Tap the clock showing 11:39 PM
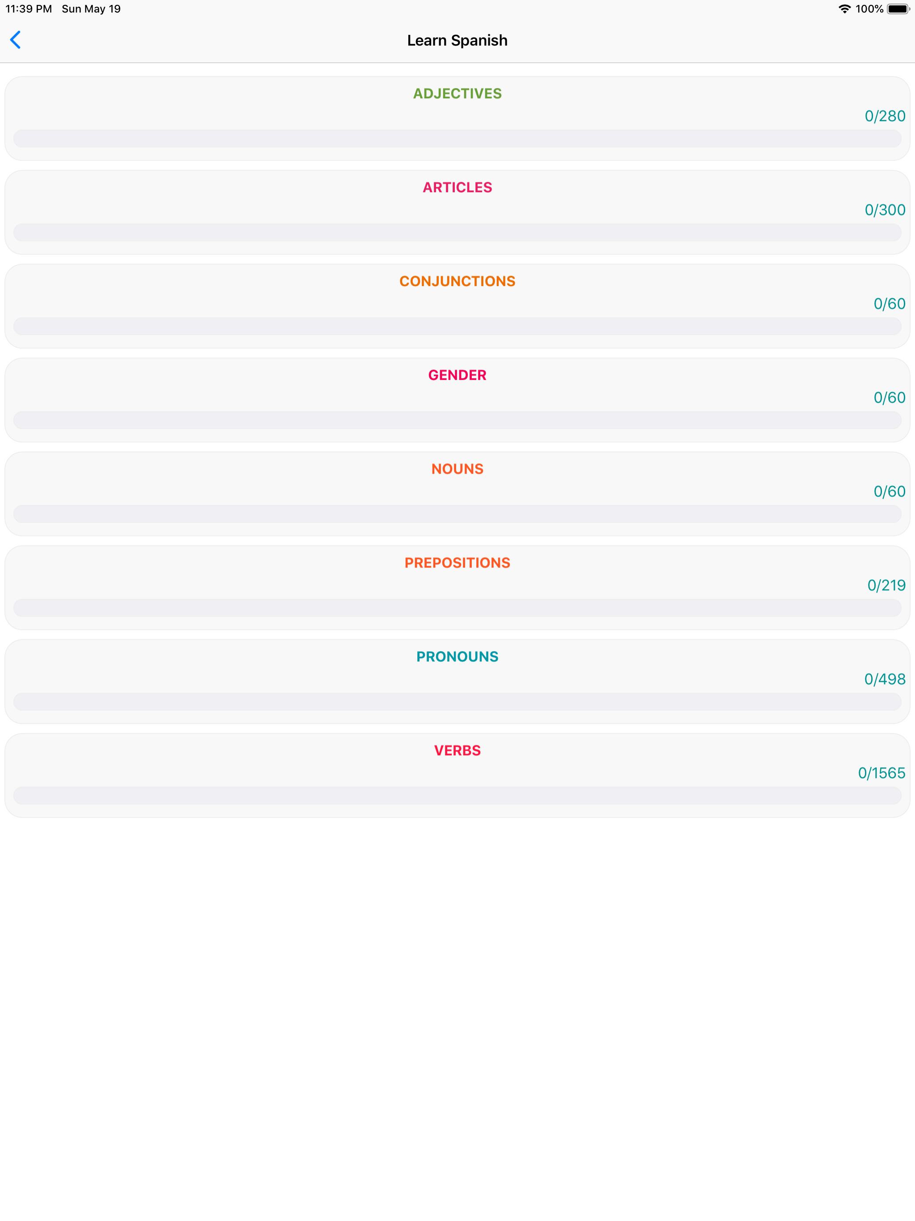Image resolution: width=915 pixels, height=1221 pixels. [28, 9]
